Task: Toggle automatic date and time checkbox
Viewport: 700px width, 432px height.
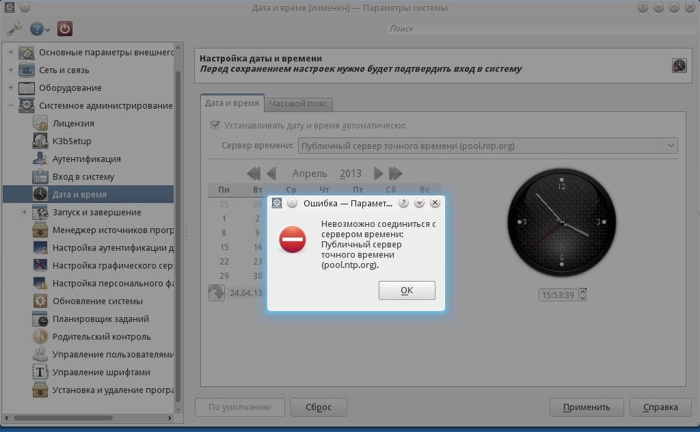Action: (215, 125)
